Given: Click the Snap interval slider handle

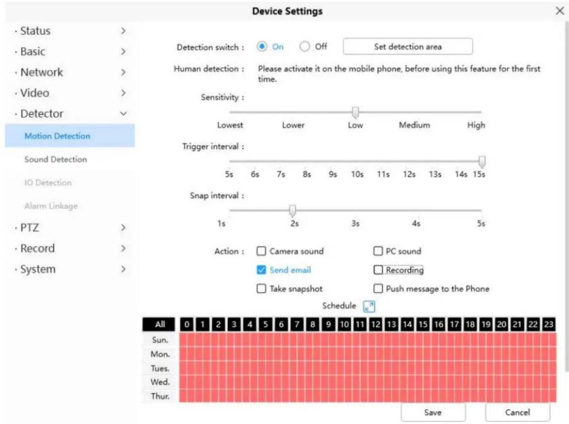Looking at the screenshot, I should tap(292, 211).
